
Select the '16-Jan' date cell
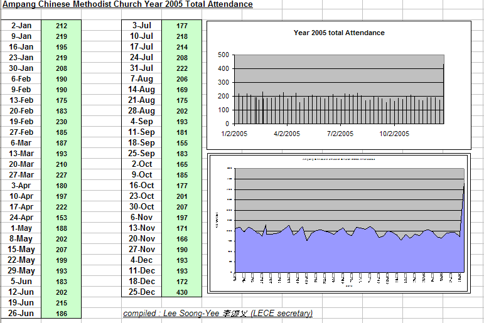pos(21,47)
